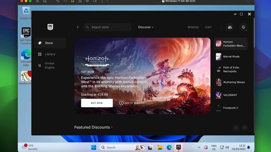Show next Featured Discounts with right arrow

(244, 128)
